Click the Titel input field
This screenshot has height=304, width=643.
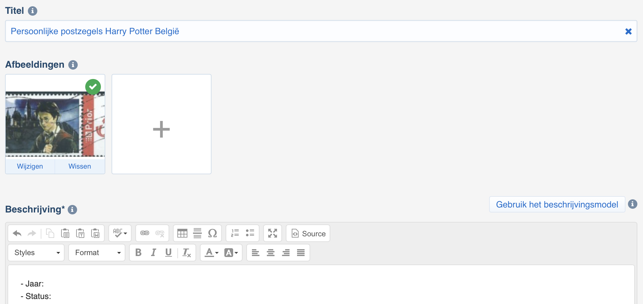(321, 31)
